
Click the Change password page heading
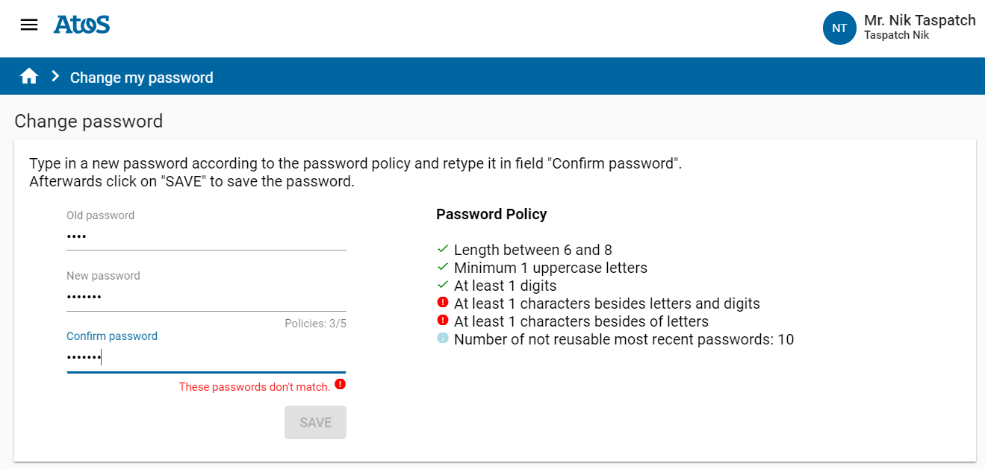[x=87, y=121]
